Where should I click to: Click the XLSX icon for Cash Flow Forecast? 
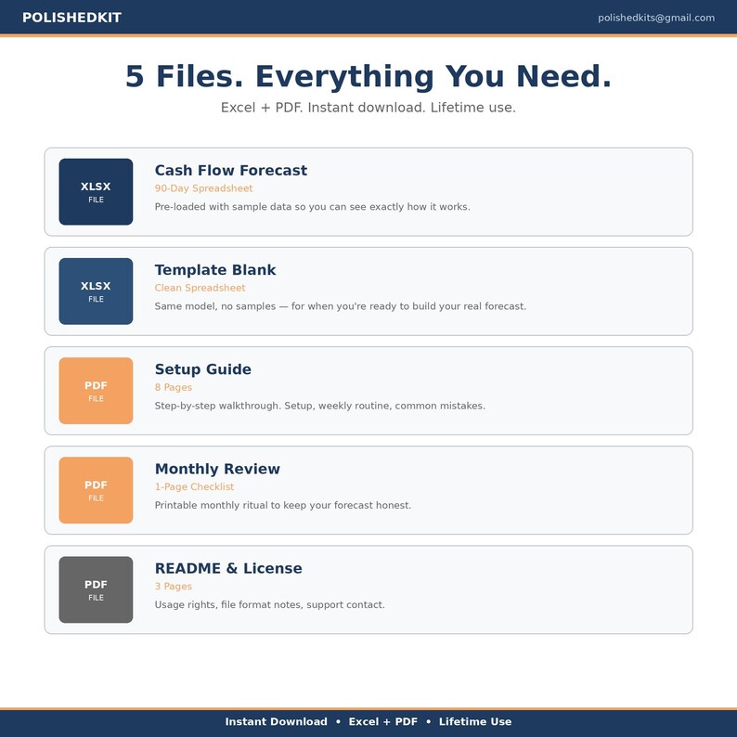pyautogui.click(x=96, y=192)
